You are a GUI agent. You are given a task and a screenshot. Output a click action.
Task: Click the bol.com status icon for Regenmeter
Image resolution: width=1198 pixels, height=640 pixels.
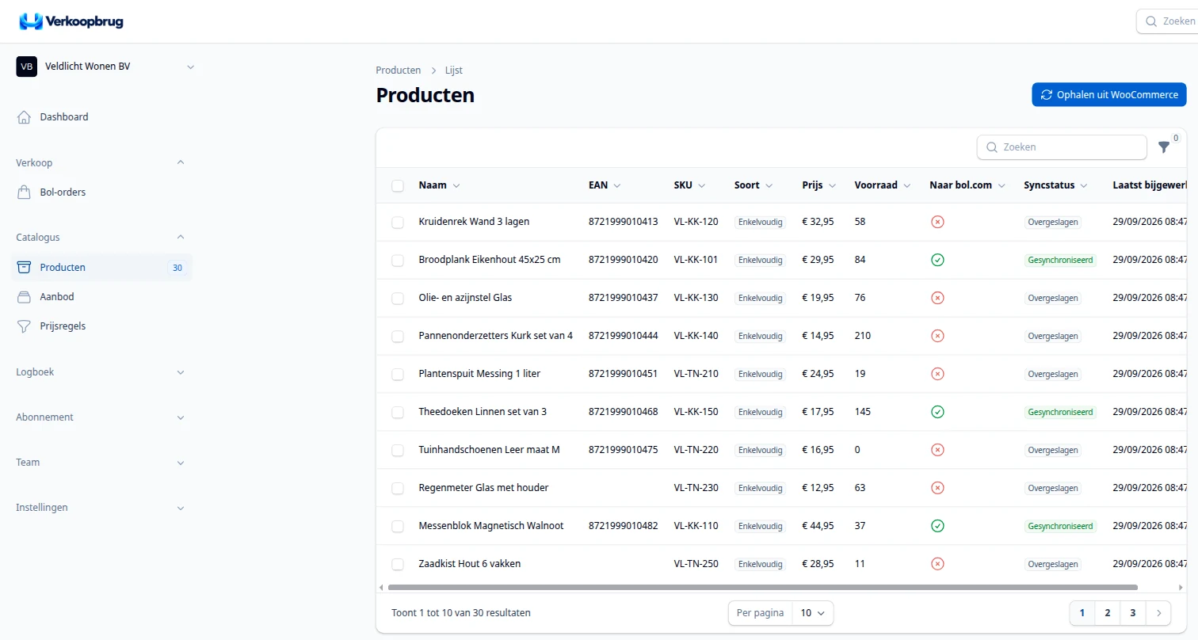pyautogui.click(x=937, y=488)
